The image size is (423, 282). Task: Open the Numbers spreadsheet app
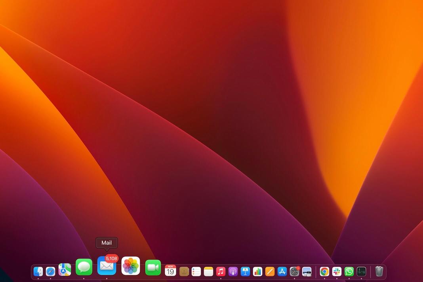(x=257, y=271)
